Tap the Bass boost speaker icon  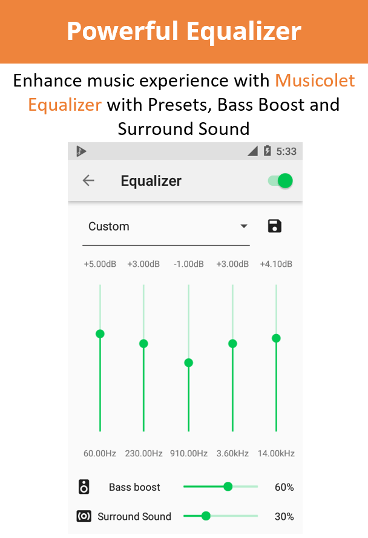[x=84, y=487]
